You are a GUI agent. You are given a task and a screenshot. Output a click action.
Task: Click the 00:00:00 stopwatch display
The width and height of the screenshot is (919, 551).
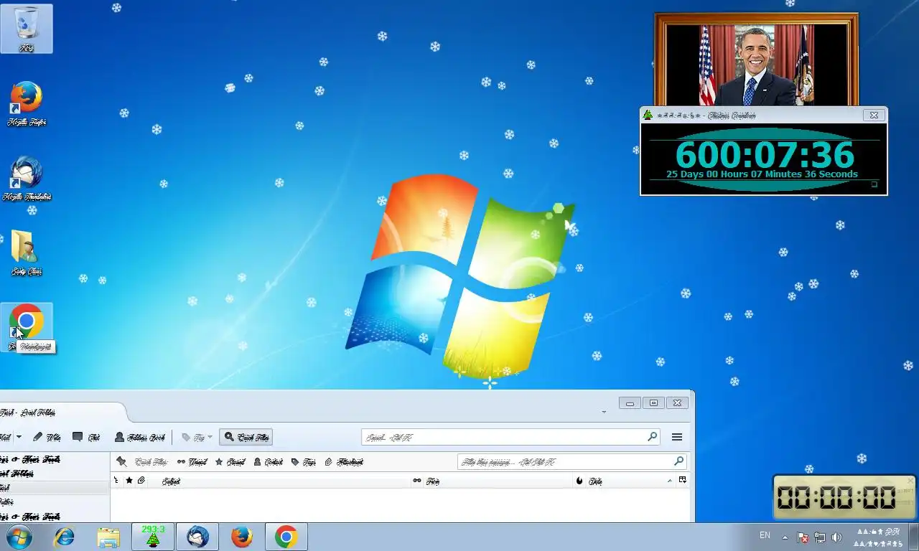(x=836, y=497)
